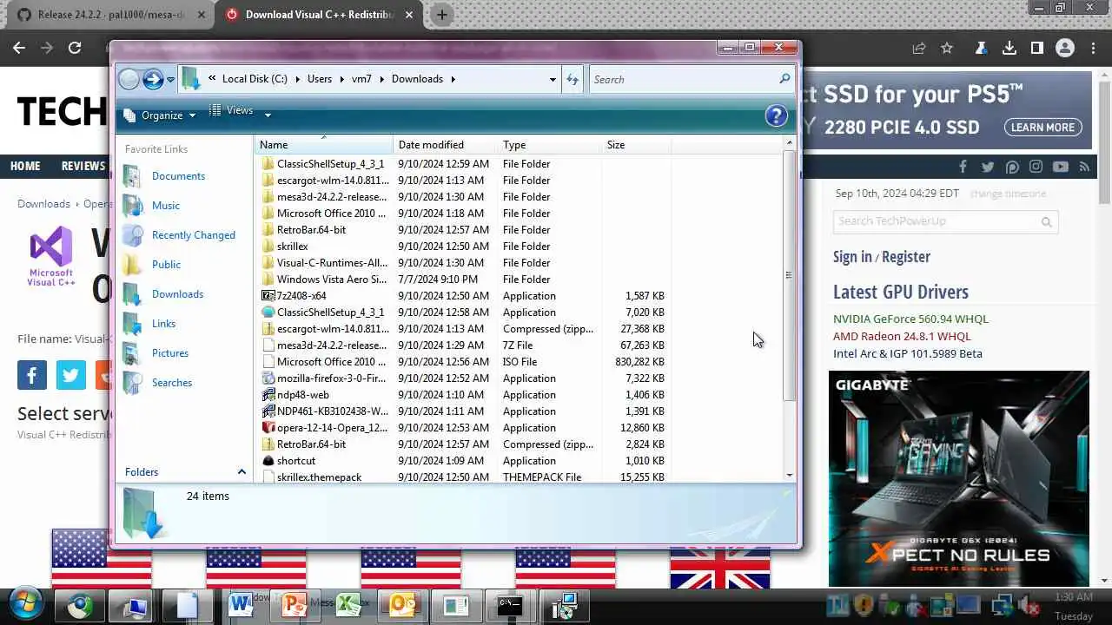Switch to the Release 24.2.2 mesa tab
Viewport: 1112px width, 625px height.
111,15
